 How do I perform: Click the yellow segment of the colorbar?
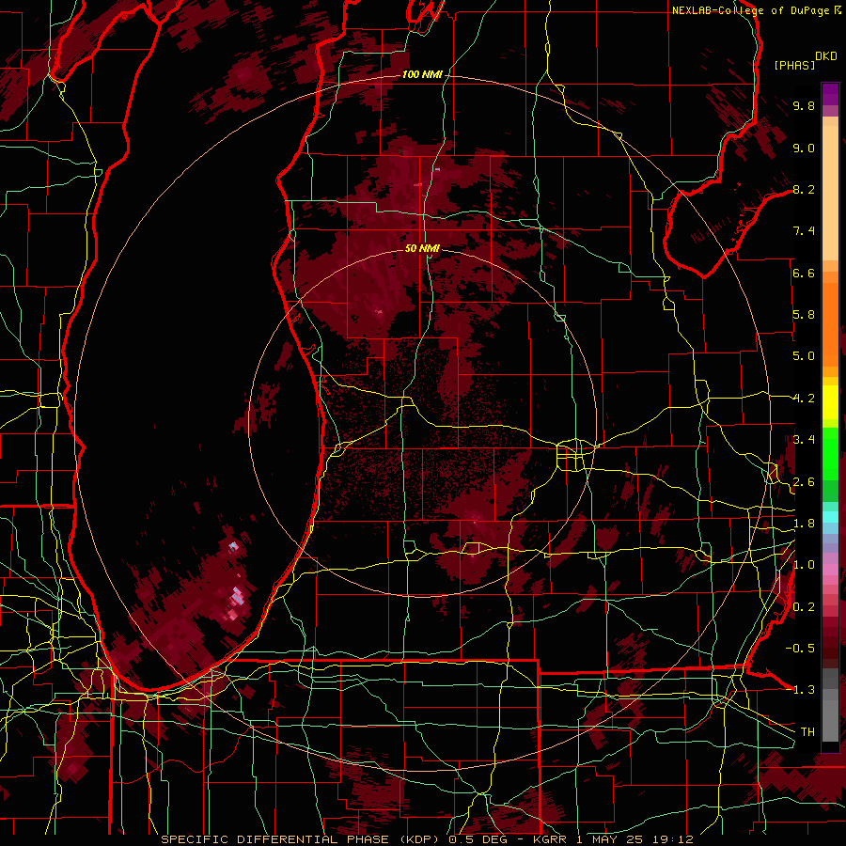(x=830, y=402)
